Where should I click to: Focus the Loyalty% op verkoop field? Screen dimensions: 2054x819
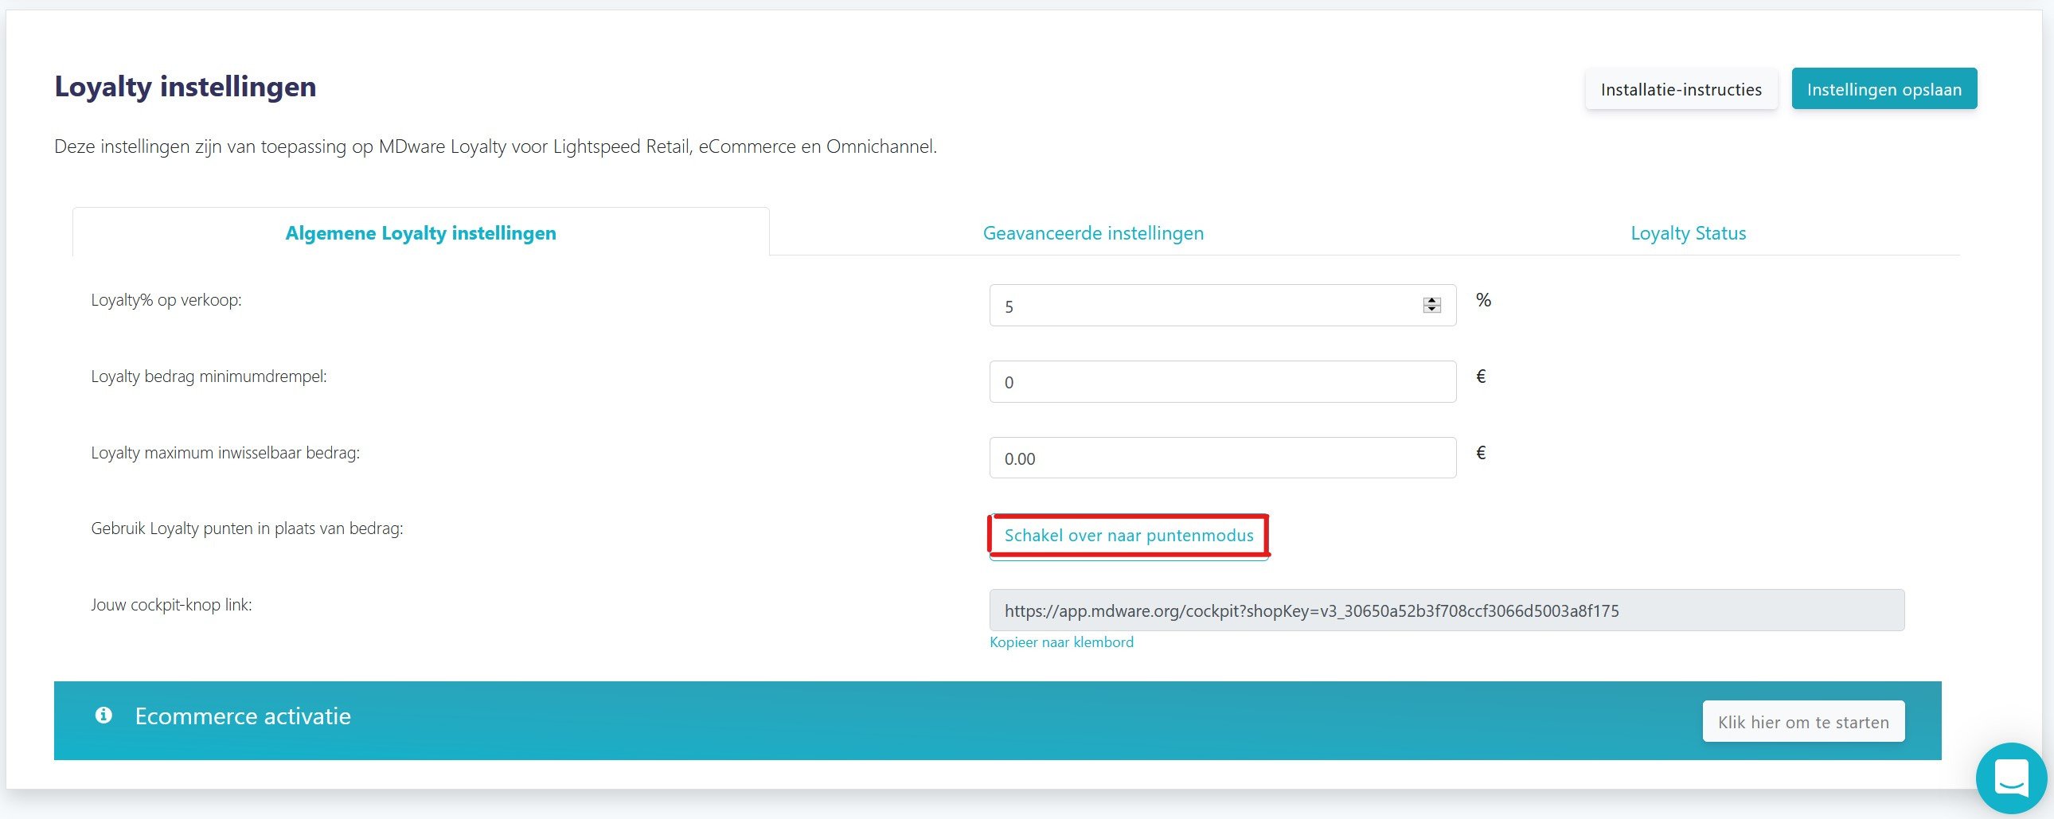point(1222,306)
